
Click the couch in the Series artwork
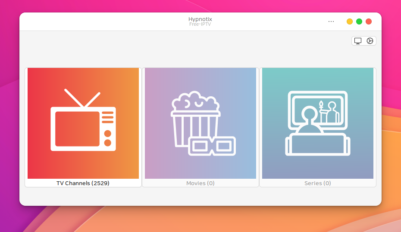click(317, 145)
